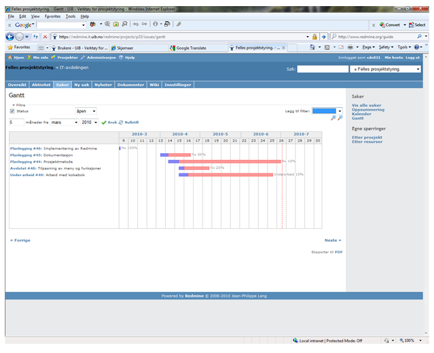Click the Favorites star icon

(10, 47)
